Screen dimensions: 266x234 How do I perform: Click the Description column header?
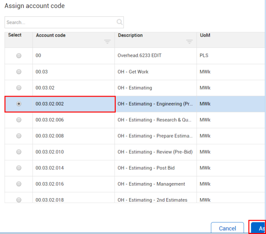click(130, 35)
